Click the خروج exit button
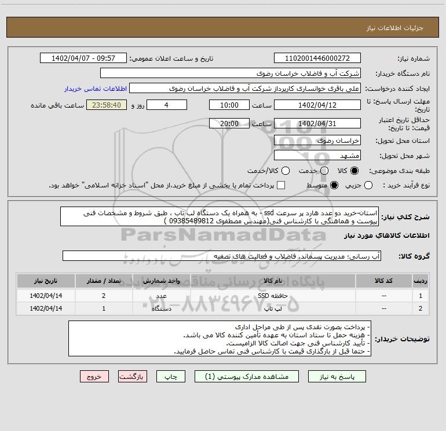 pyautogui.click(x=94, y=377)
